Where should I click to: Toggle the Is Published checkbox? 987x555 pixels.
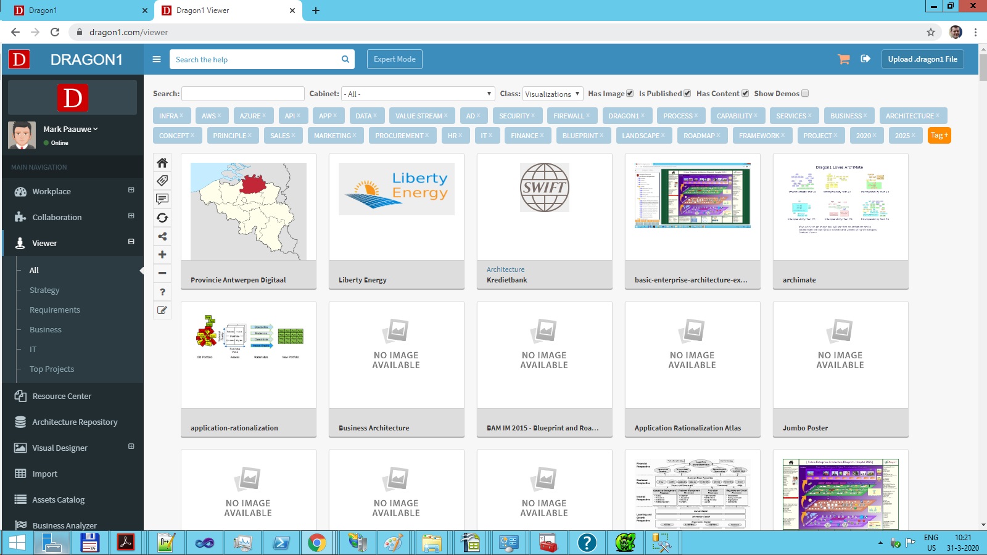[687, 94]
